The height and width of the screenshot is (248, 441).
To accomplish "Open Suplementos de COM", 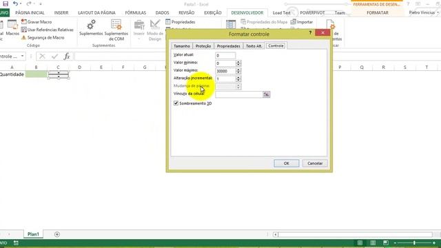I will pos(116,30).
